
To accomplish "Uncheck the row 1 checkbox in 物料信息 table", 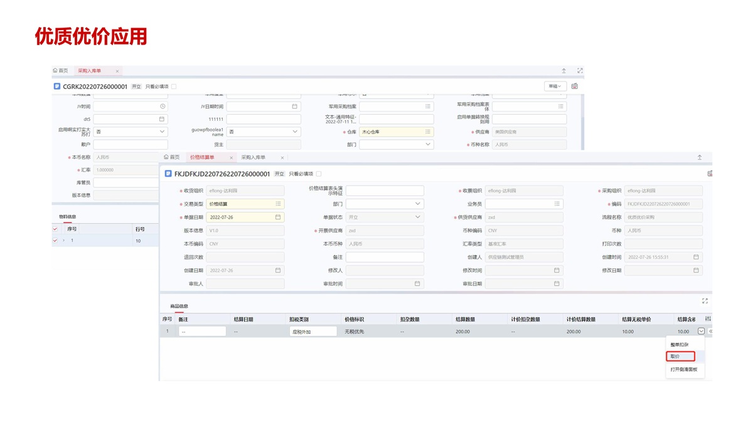I will coord(55,241).
